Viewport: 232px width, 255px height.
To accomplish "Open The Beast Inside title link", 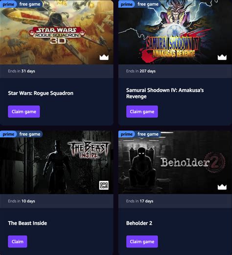I will [x=27, y=223].
